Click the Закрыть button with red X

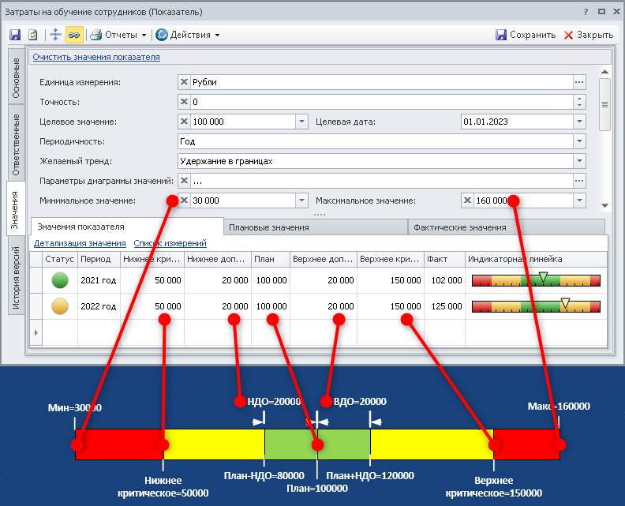click(x=588, y=35)
